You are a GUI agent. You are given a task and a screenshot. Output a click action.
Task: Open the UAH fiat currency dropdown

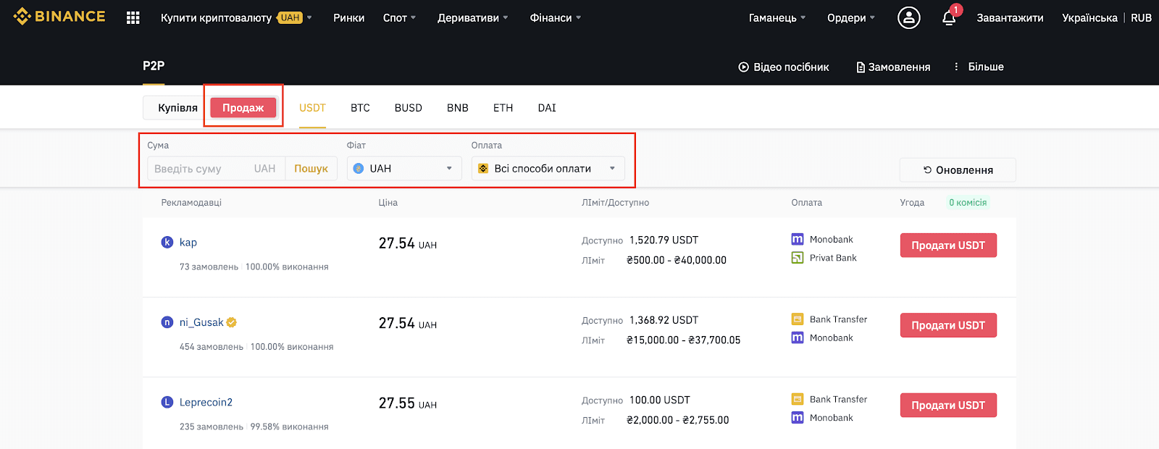[x=404, y=169]
